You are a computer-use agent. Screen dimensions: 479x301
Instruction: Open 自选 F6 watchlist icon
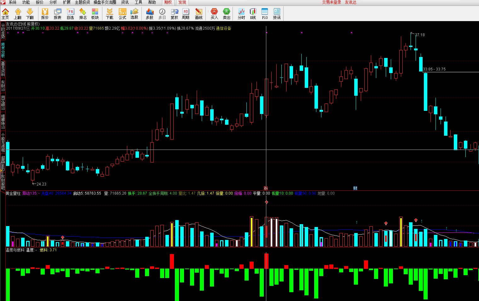click(70, 14)
